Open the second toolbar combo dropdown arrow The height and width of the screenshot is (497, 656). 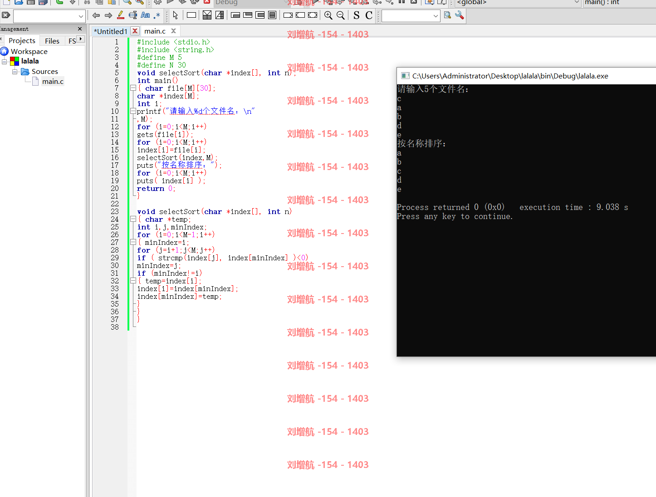click(436, 16)
